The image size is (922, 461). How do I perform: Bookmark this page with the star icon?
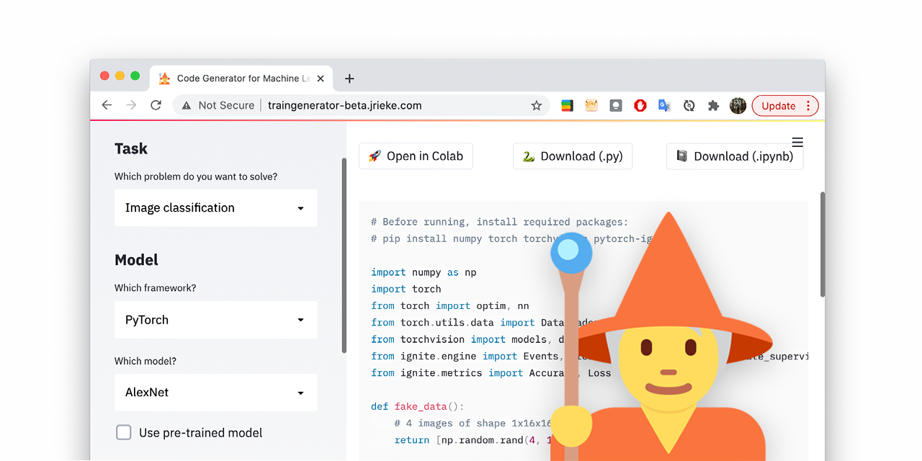[x=536, y=106]
